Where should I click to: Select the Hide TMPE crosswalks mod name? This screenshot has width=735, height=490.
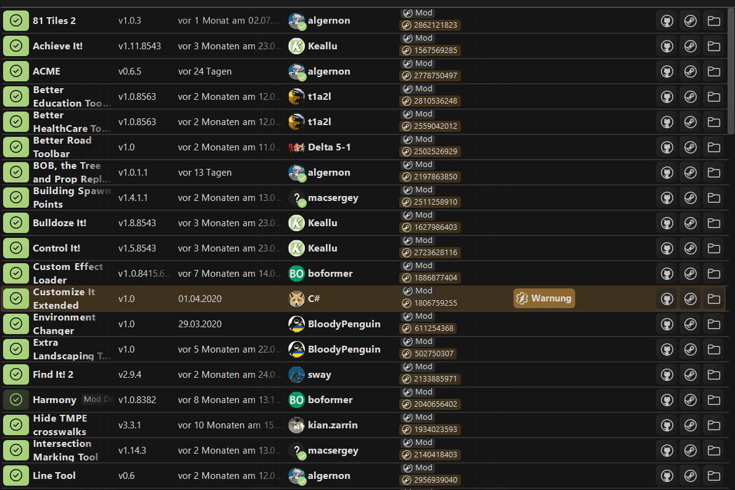(x=60, y=425)
